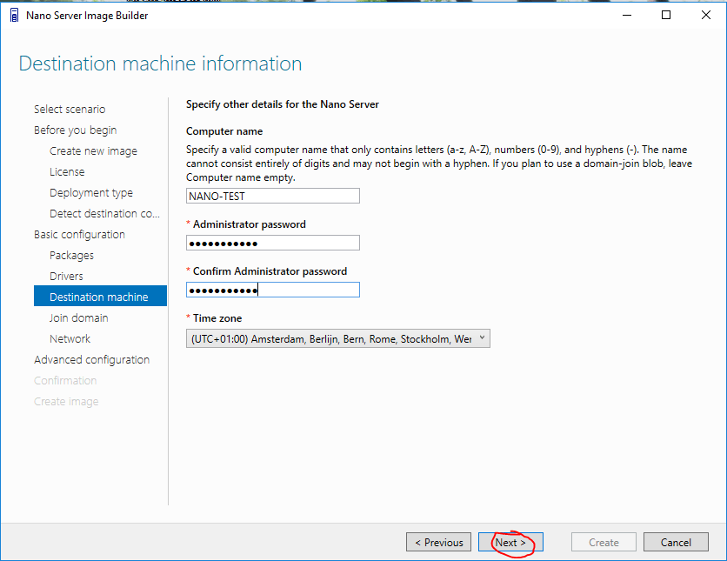Maximize the wizard window
727x561 pixels.
(666, 16)
